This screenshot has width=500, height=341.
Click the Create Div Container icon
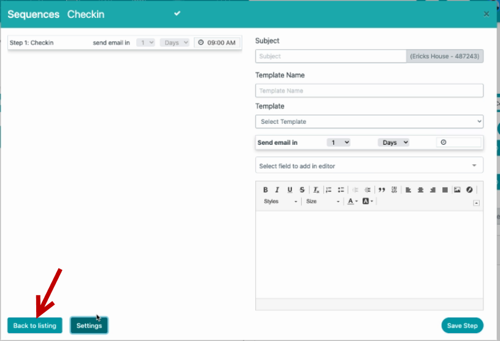point(394,190)
